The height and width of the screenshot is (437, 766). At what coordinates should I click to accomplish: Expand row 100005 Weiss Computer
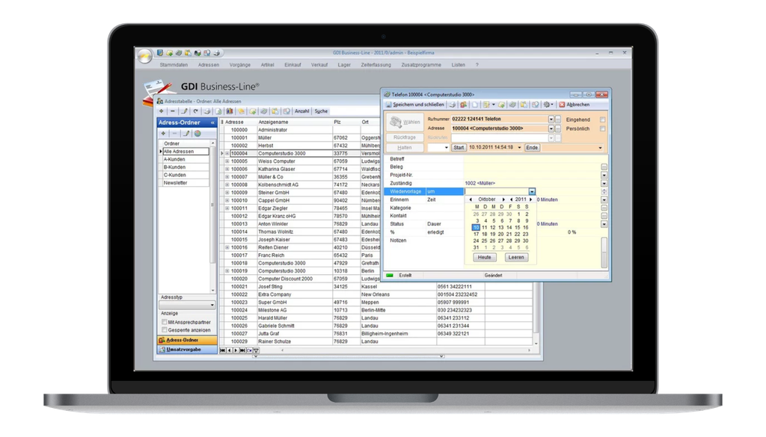point(227,161)
